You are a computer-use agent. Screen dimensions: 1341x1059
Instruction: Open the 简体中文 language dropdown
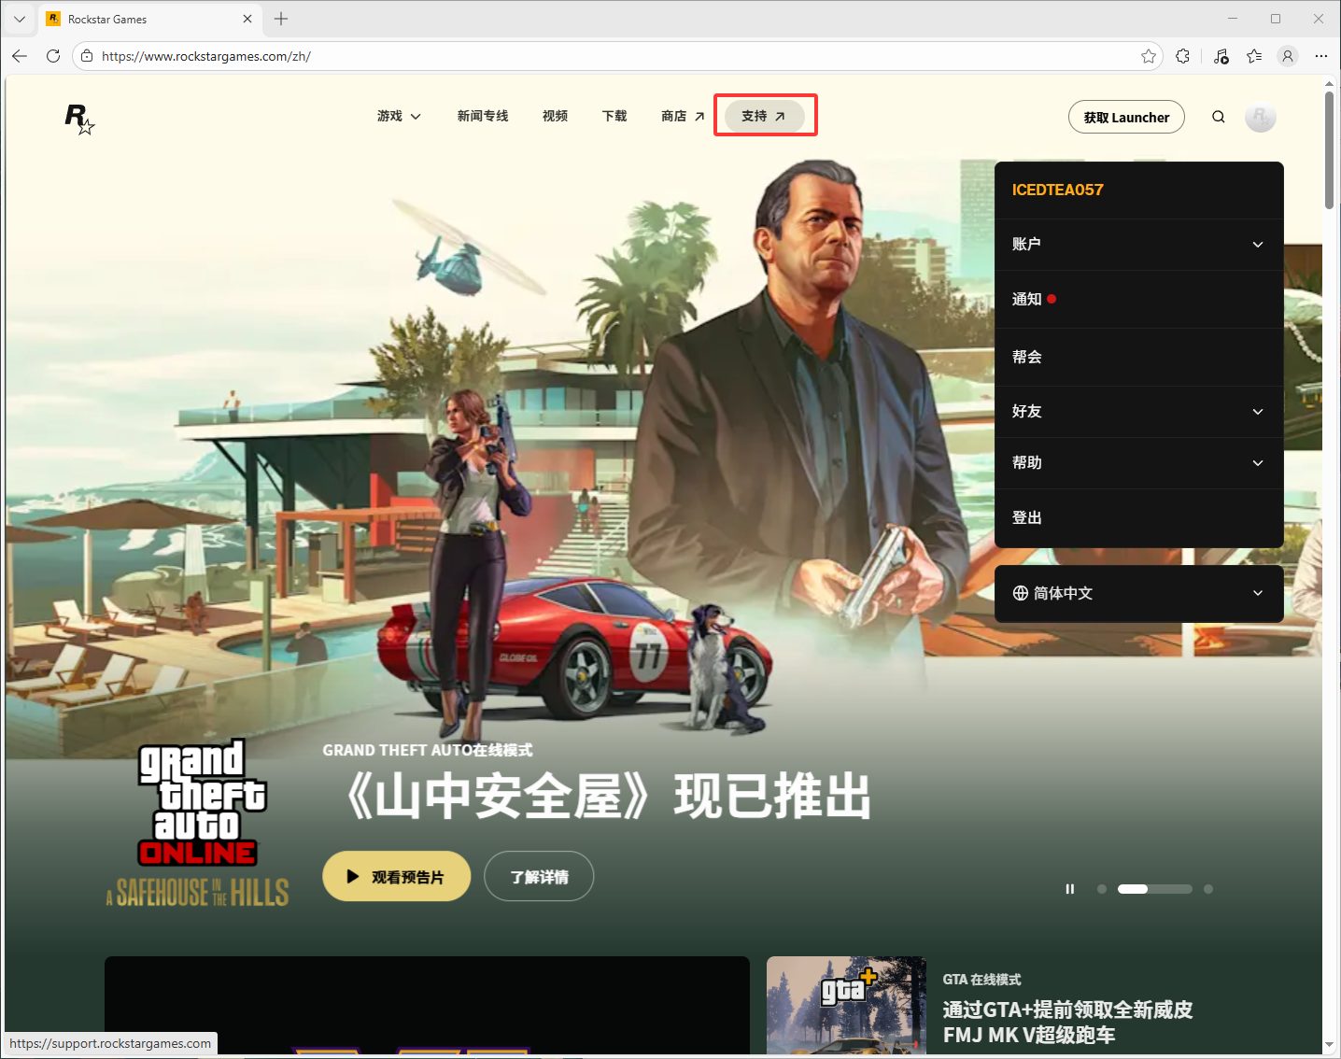tap(1137, 593)
